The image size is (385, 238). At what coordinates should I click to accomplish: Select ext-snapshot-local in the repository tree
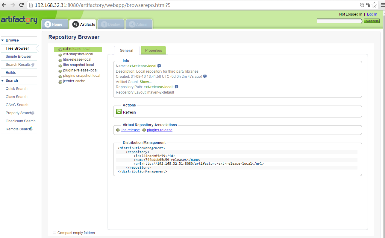(x=78, y=54)
